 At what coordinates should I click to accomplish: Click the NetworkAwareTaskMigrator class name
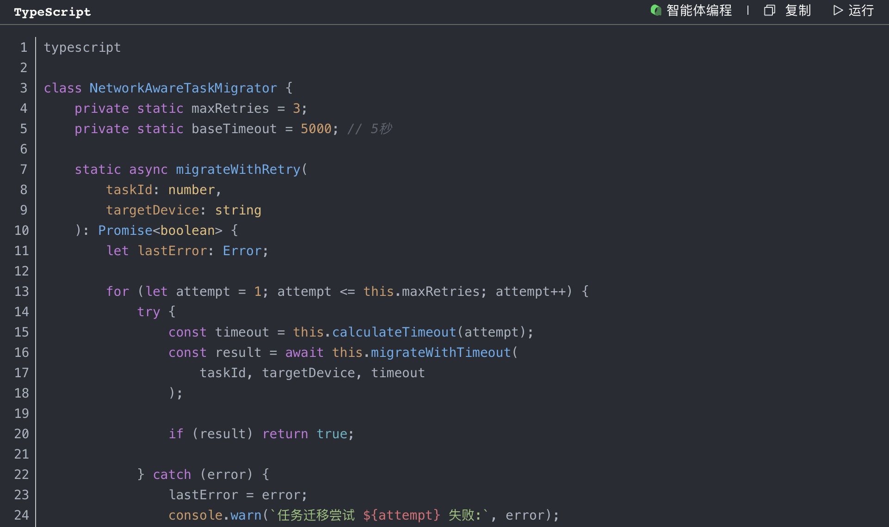183,88
